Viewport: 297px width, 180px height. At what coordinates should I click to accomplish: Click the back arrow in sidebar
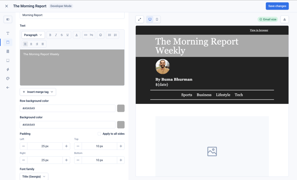(x=8, y=88)
